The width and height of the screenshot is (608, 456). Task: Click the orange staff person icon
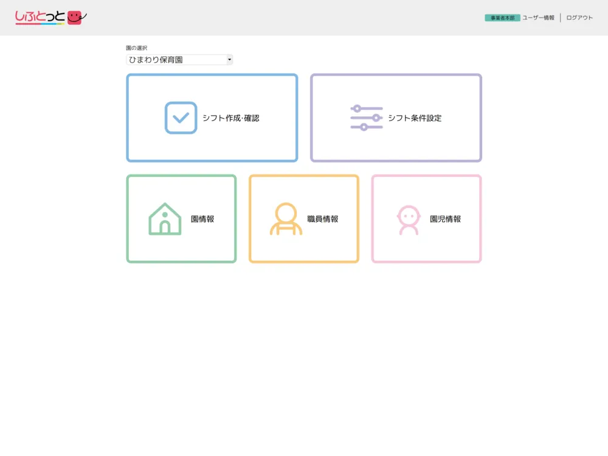(286, 219)
